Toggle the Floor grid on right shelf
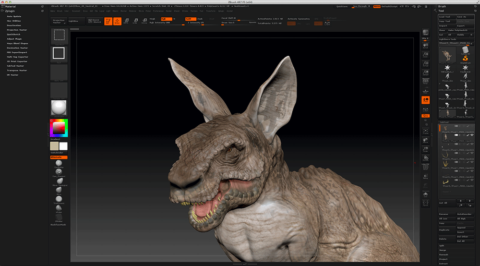 (425, 91)
